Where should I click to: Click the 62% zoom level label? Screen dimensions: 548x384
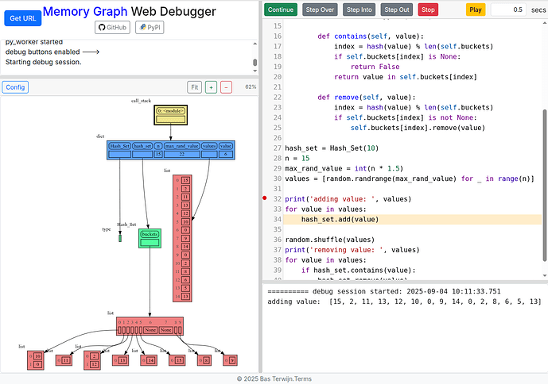point(251,86)
